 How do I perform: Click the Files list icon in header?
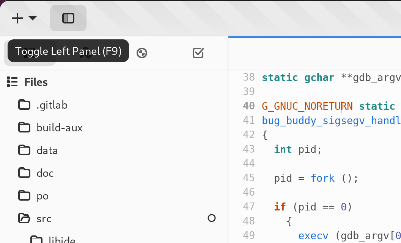12,82
